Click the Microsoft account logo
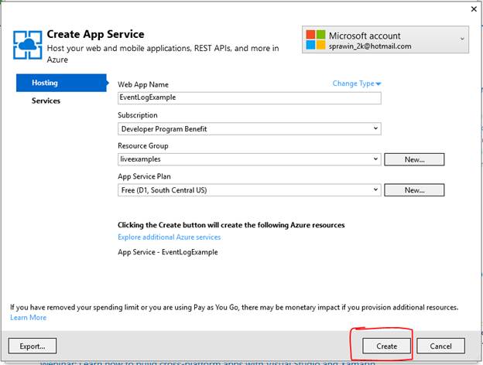The width and height of the screenshot is (483, 365). (314, 40)
